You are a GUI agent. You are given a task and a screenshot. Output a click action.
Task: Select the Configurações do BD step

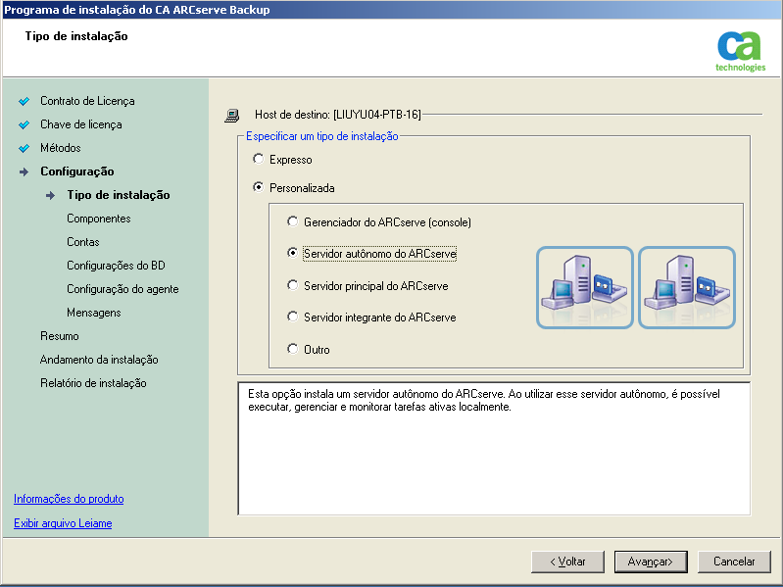[x=116, y=265]
